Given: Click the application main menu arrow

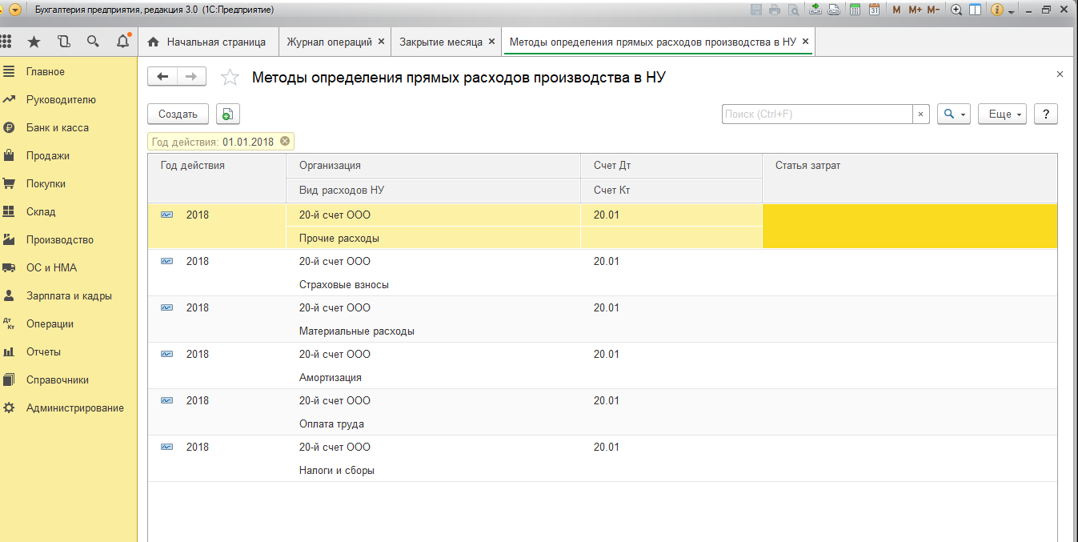Looking at the screenshot, I should [15, 10].
